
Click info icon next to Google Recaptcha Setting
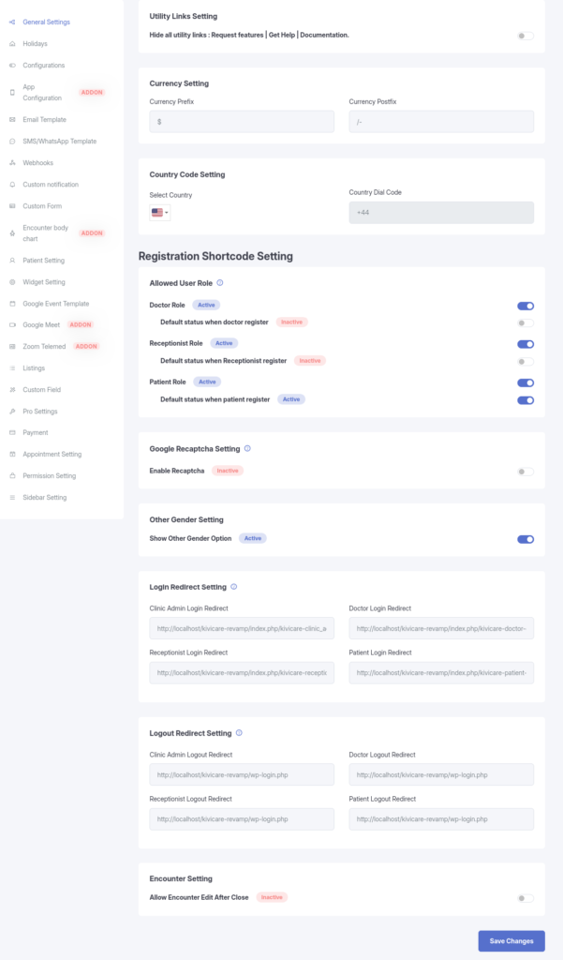pyautogui.click(x=247, y=448)
